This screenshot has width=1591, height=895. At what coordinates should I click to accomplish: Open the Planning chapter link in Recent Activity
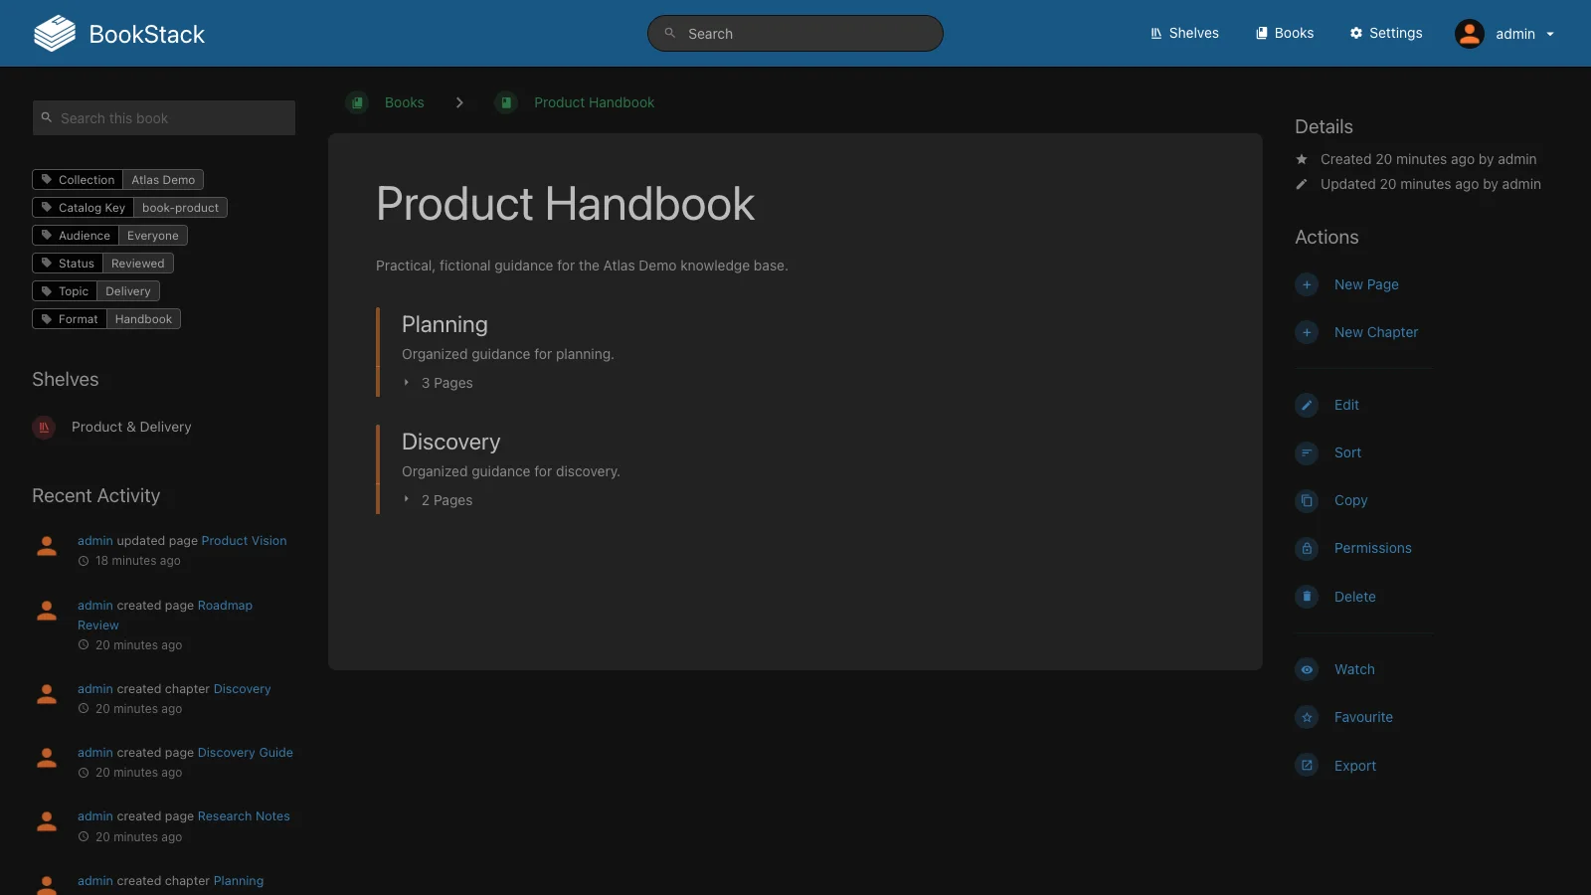click(x=239, y=881)
